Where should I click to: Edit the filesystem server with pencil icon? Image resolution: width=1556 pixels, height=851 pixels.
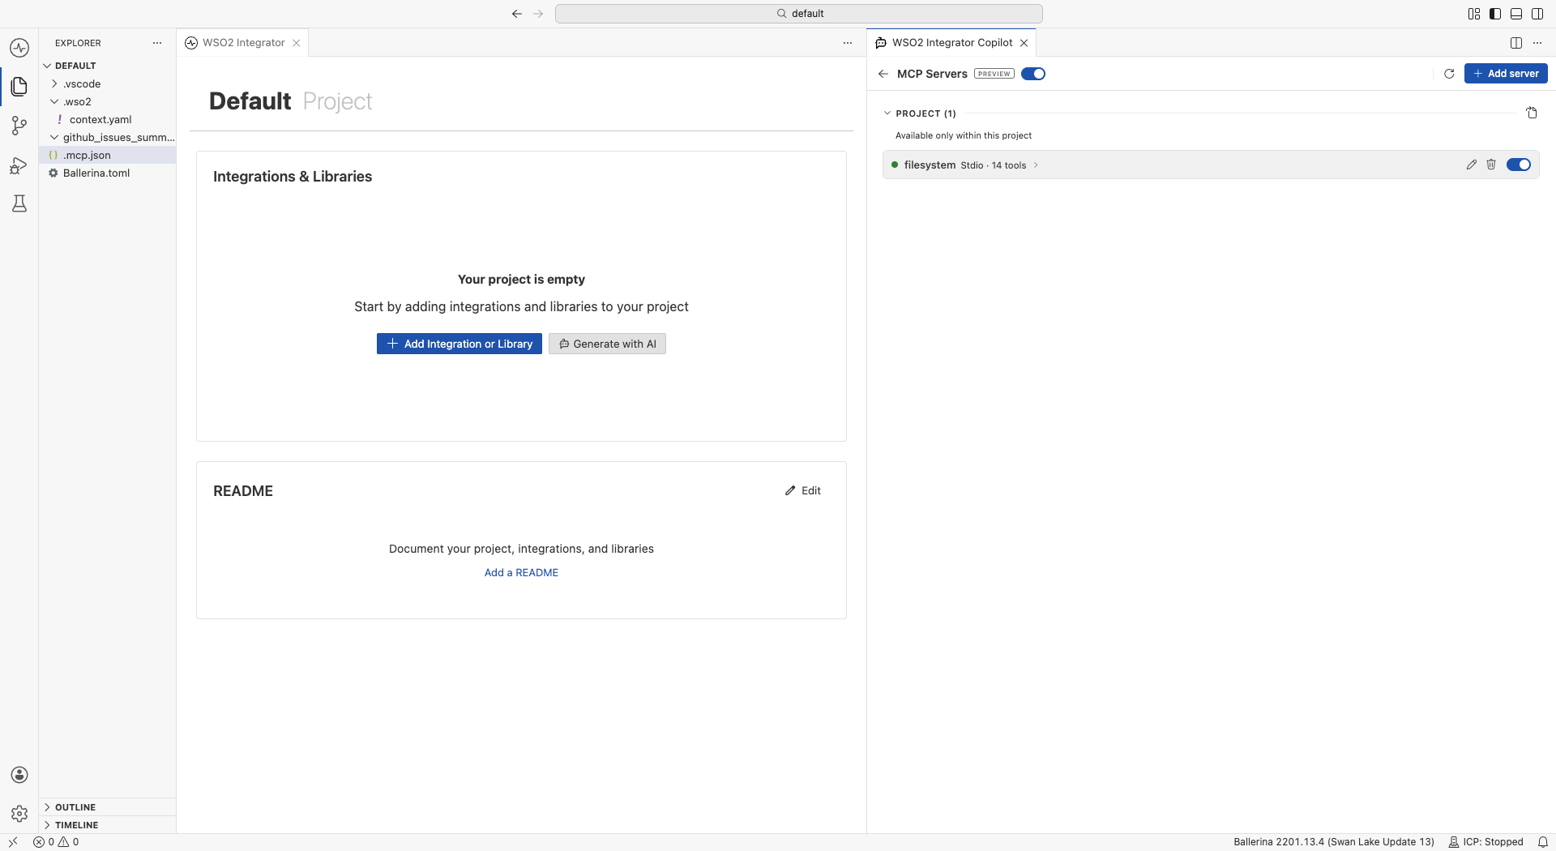[1472, 165]
